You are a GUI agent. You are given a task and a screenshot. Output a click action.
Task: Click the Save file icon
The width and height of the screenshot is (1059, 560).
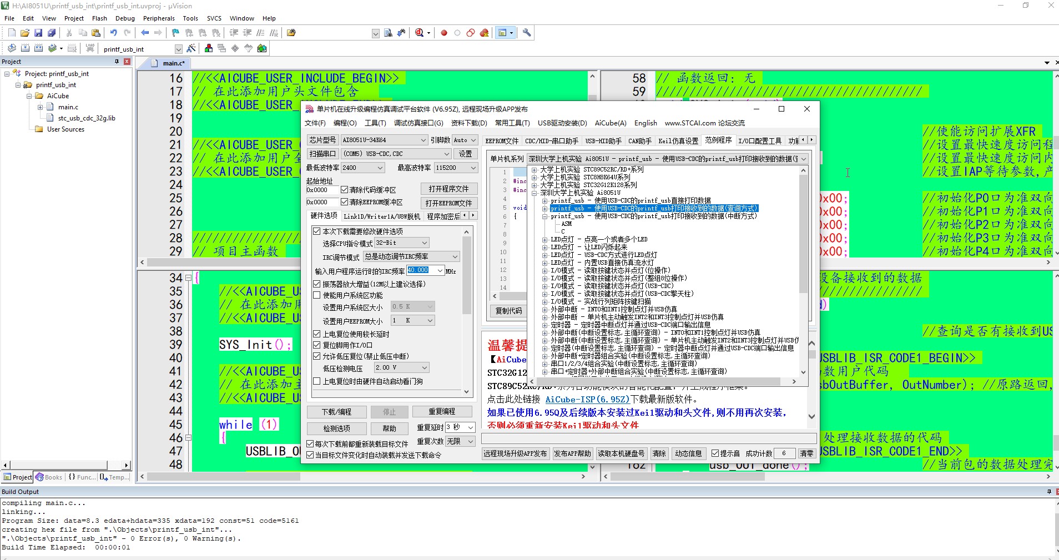click(38, 33)
